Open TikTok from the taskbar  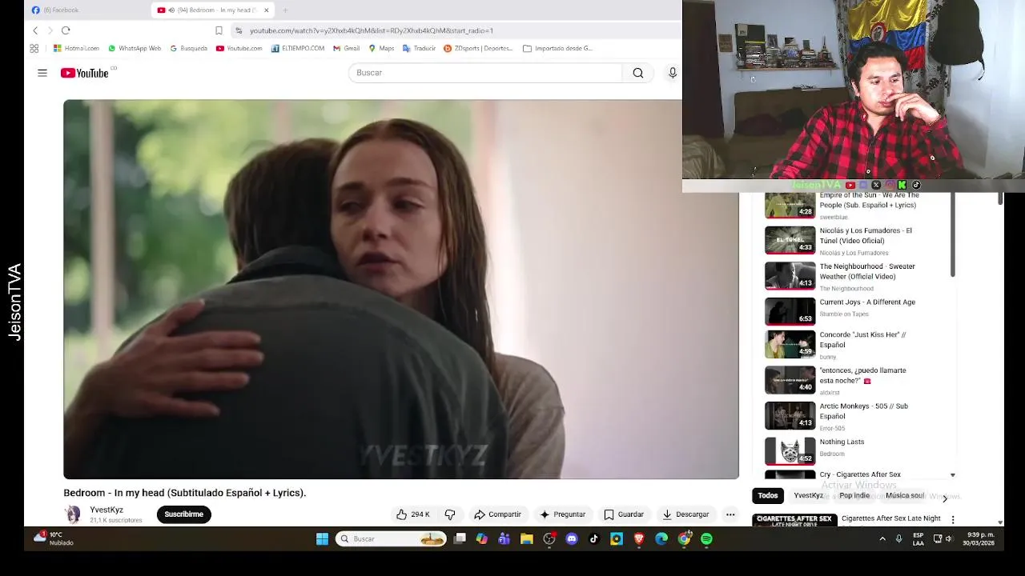594,539
